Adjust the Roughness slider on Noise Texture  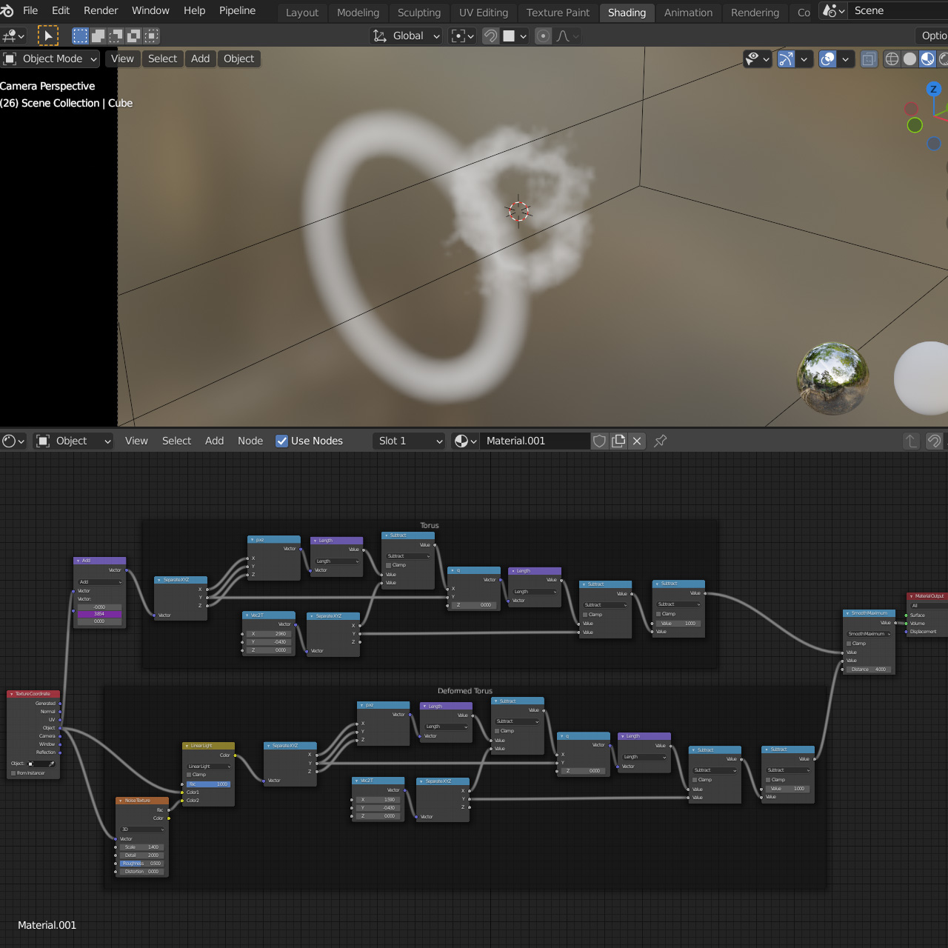[x=142, y=863]
